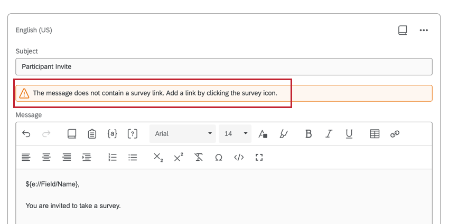Viewport: 449px width, 224px height.
Task: Open the special characters omega icon
Action: coord(219,157)
